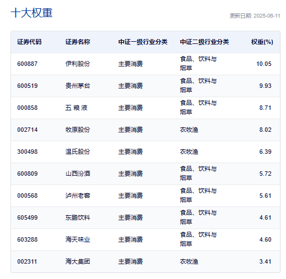Select security code 000568

(27, 196)
